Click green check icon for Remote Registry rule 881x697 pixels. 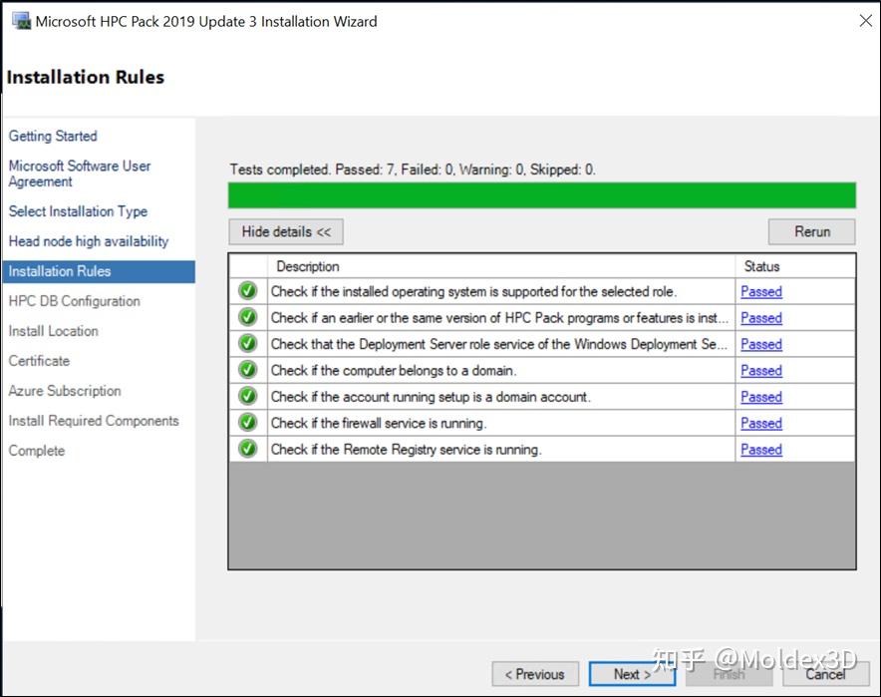tap(248, 449)
